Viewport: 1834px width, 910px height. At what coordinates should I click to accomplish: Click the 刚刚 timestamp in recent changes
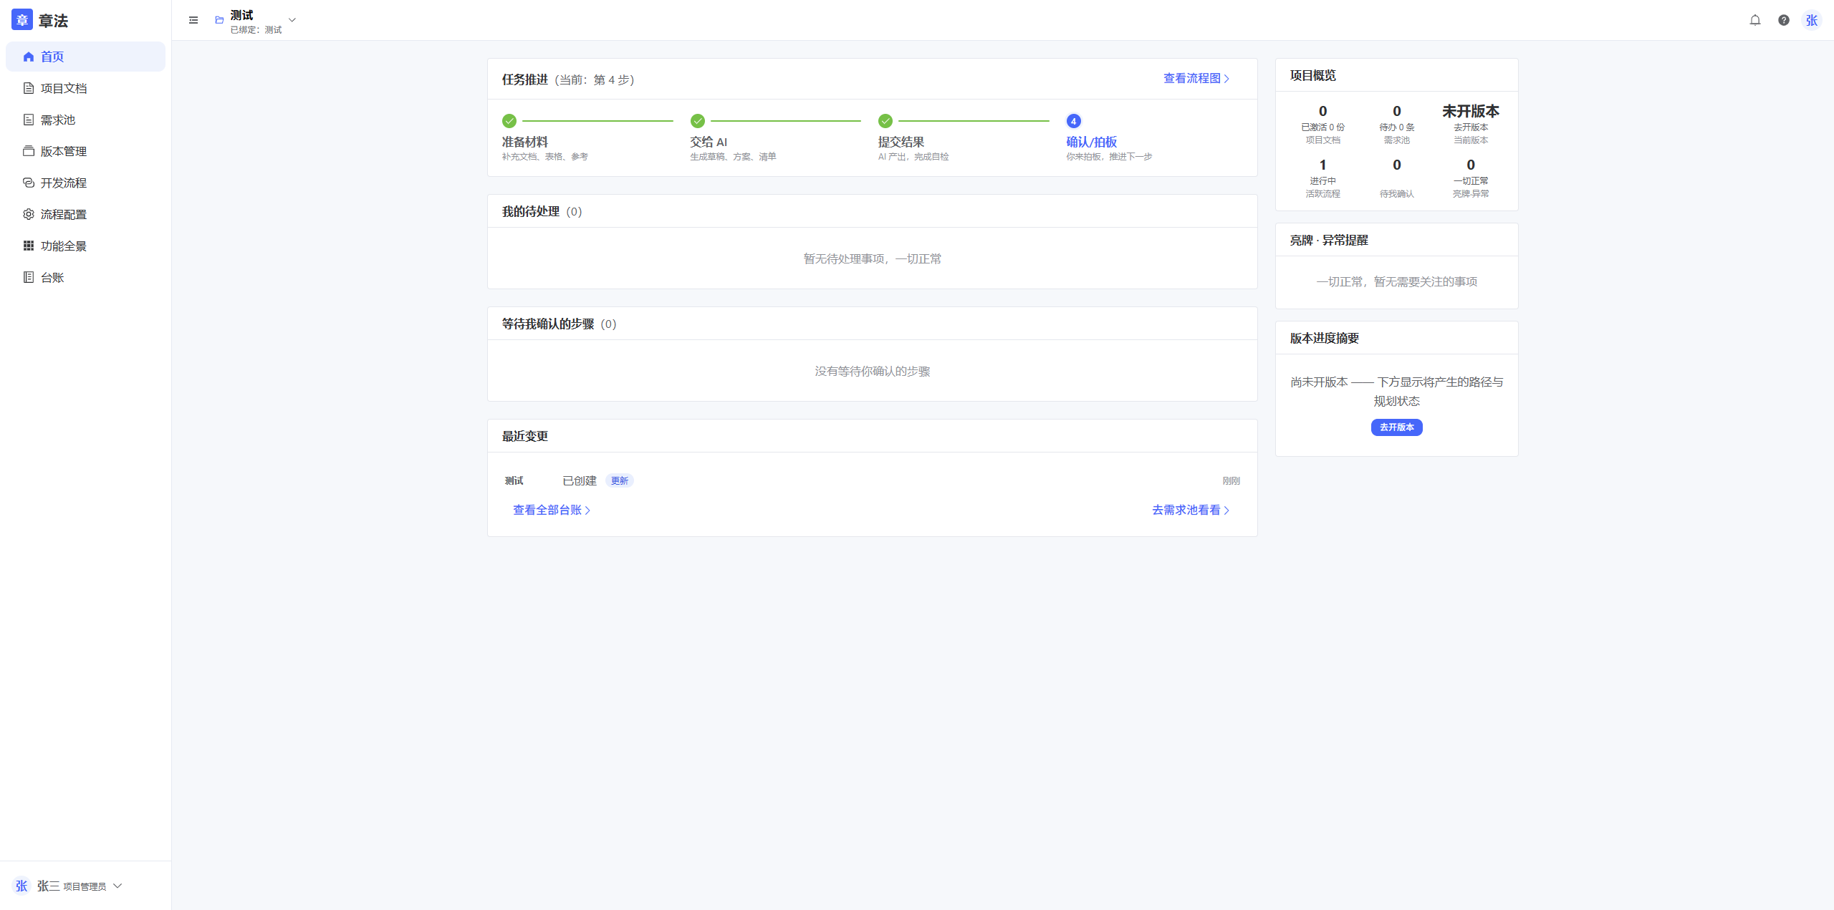click(x=1232, y=481)
